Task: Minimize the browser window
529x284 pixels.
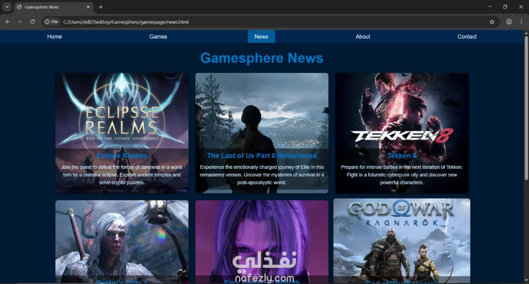Action: [490, 7]
